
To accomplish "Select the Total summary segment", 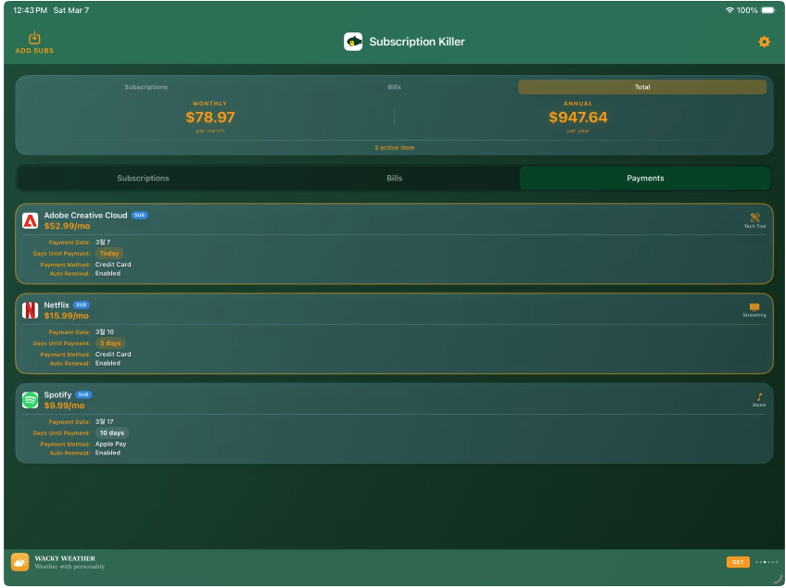I will click(641, 87).
